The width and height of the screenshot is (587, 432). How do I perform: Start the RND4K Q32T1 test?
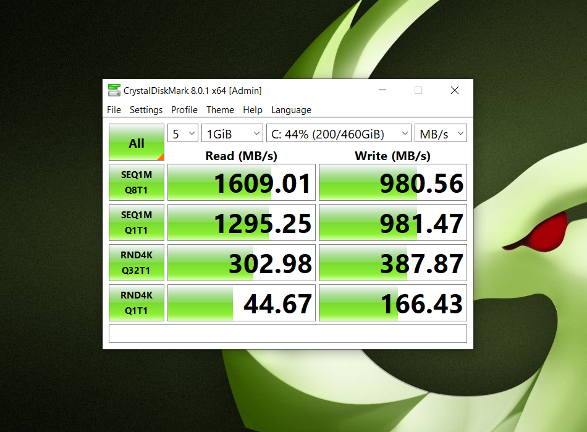(137, 263)
